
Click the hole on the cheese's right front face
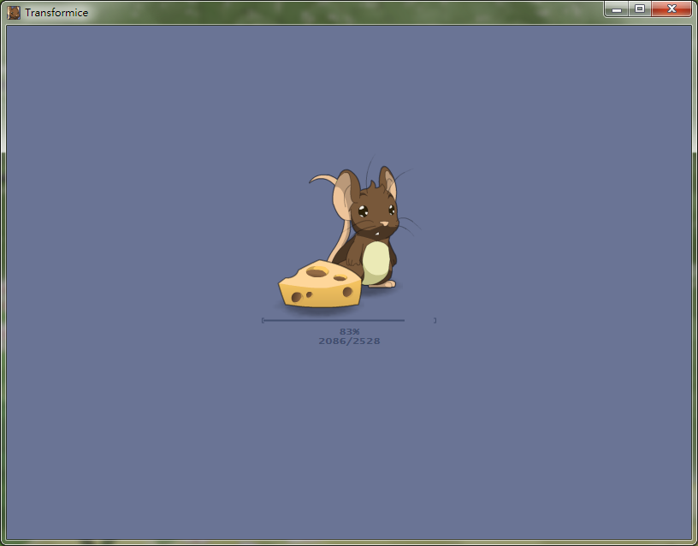[348, 292]
